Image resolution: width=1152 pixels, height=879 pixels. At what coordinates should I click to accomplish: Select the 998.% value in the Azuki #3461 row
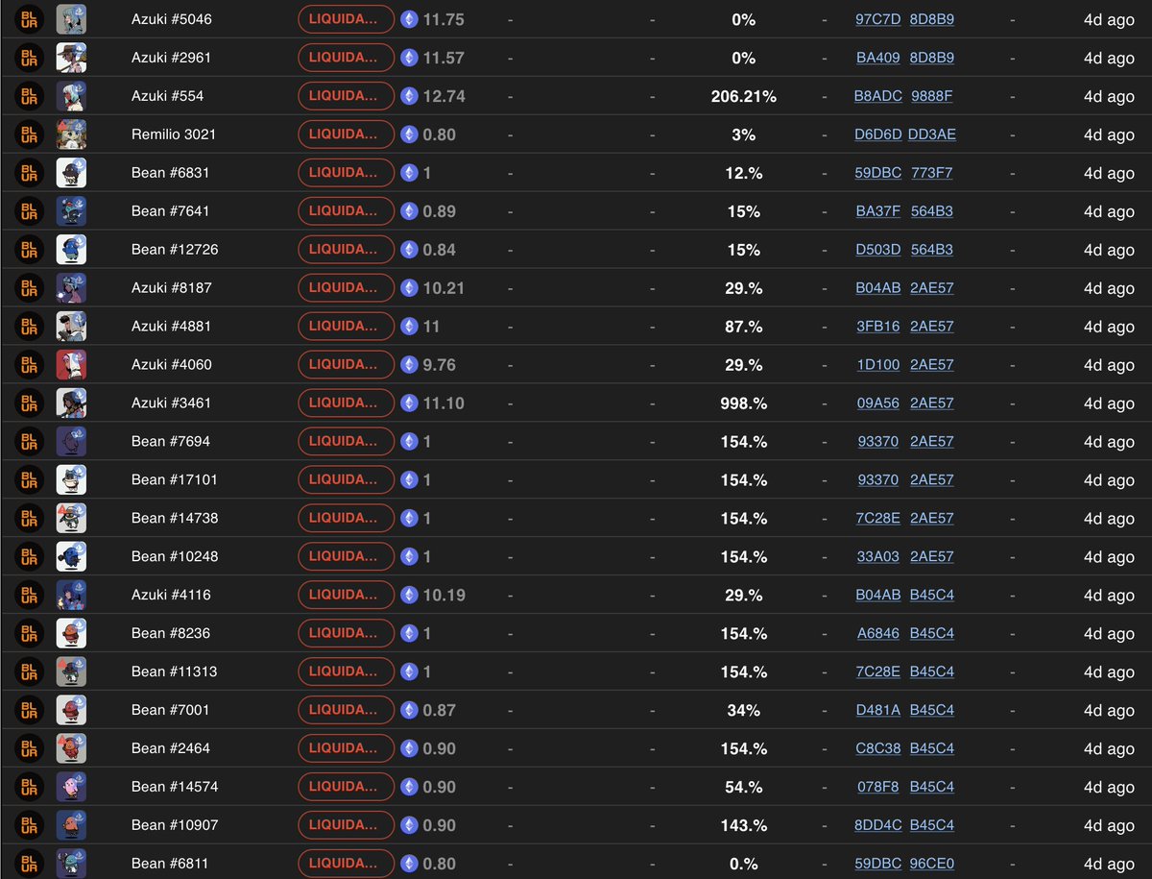click(744, 403)
